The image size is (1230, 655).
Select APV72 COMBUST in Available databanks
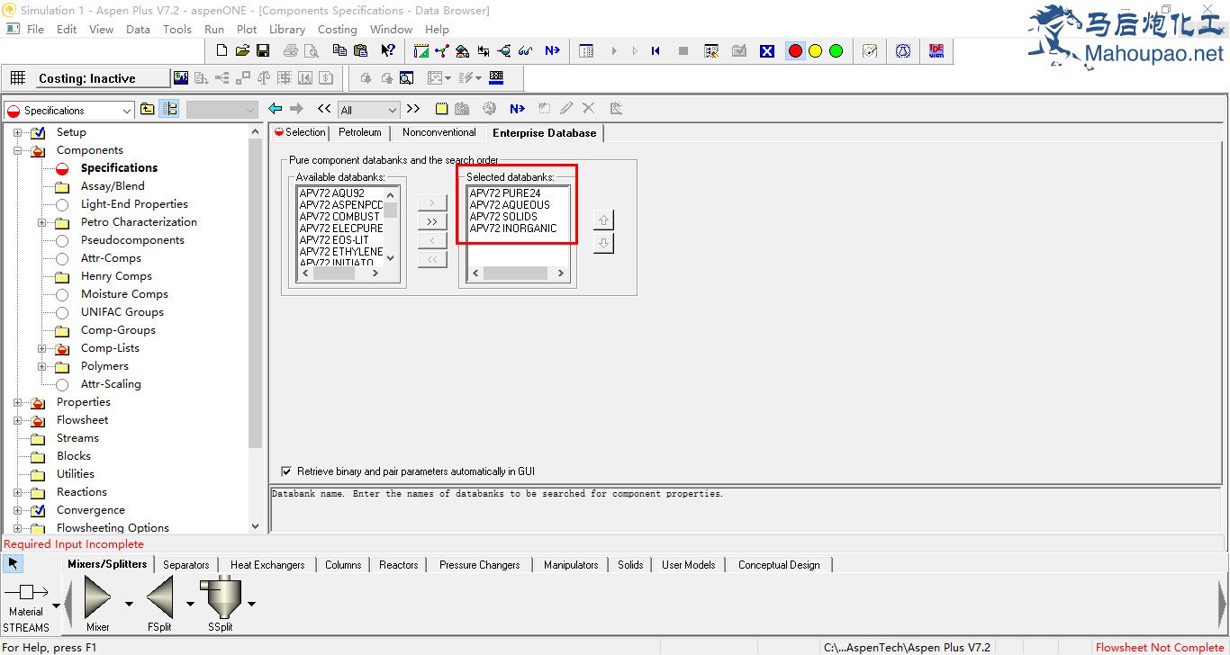(x=339, y=217)
